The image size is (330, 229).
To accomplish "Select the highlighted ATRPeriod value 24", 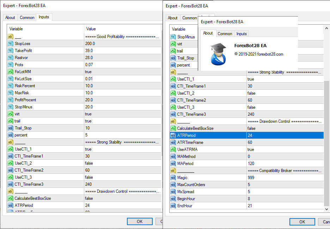I will [250, 135].
